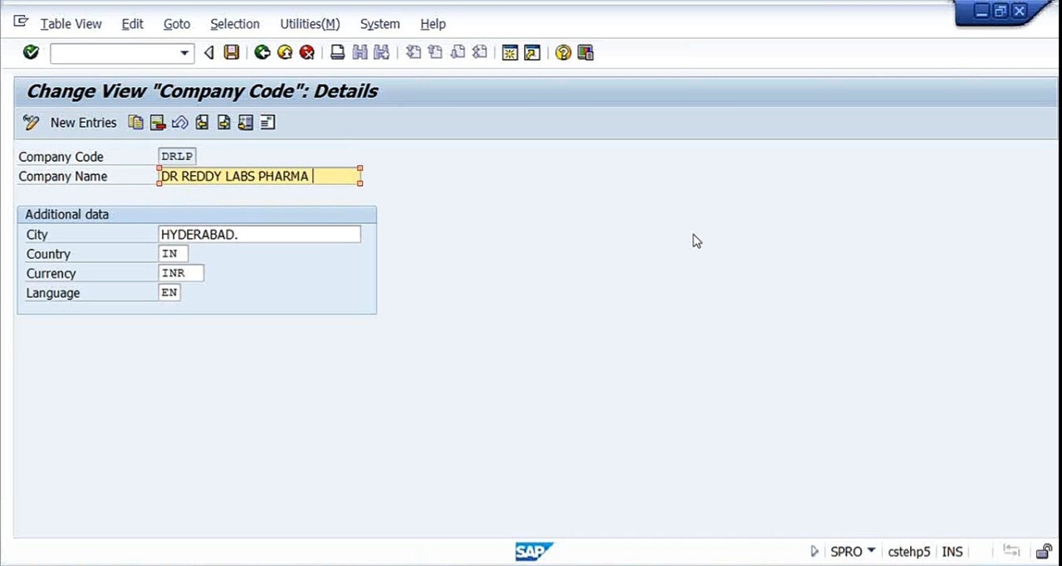Click the cstehp5 status bar entry
The width and height of the screenshot is (1062, 566).
coord(908,552)
